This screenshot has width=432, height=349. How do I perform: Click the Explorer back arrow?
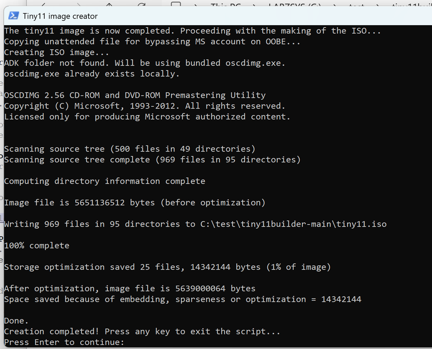click(x=43, y=4)
